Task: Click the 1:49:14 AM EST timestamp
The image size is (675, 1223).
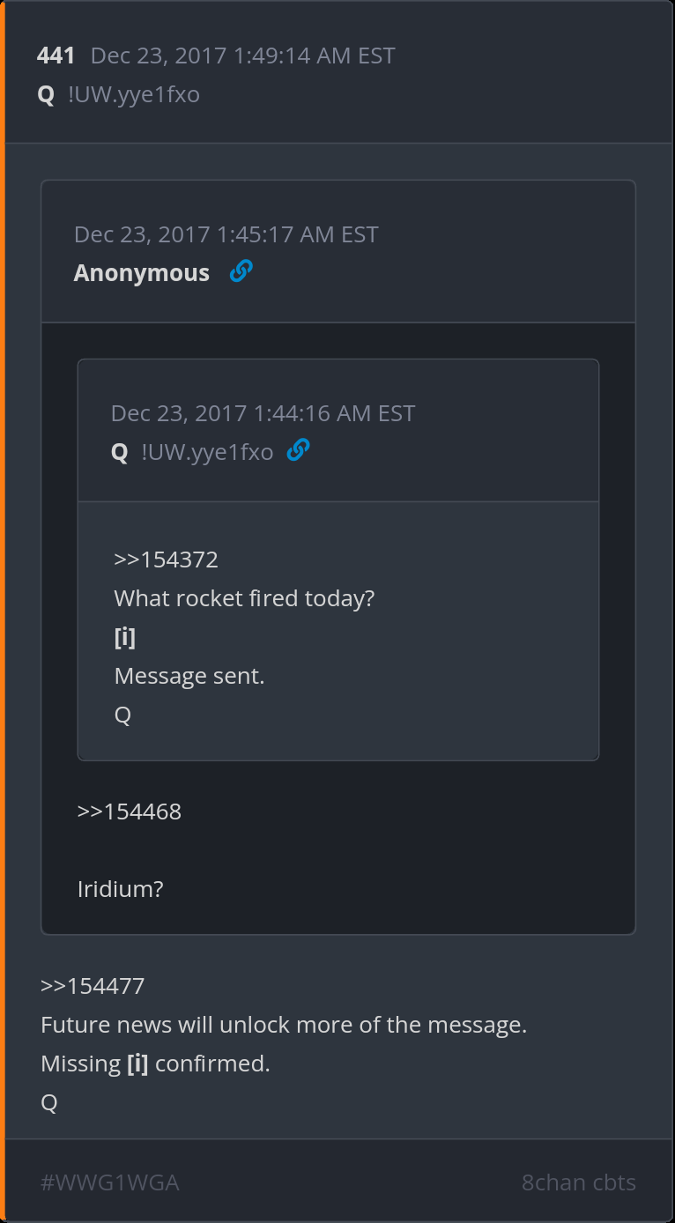Action: (242, 56)
